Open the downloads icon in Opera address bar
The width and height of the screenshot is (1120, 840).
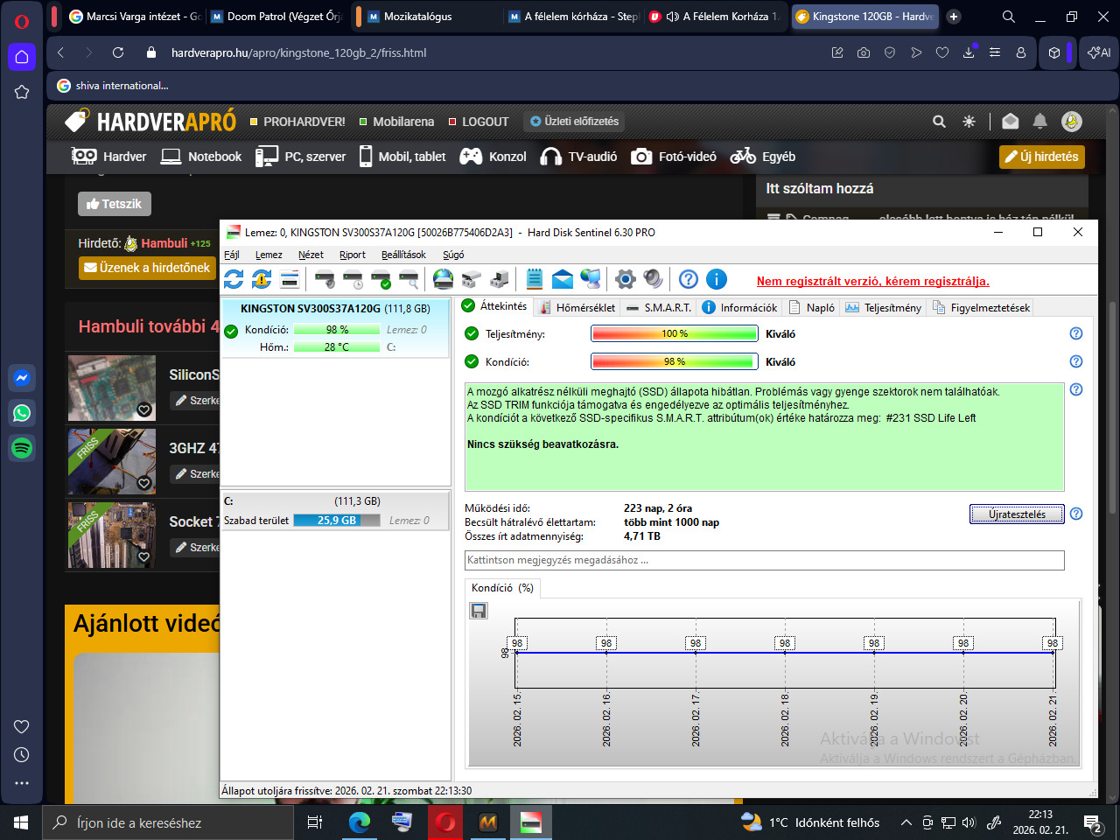969,52
